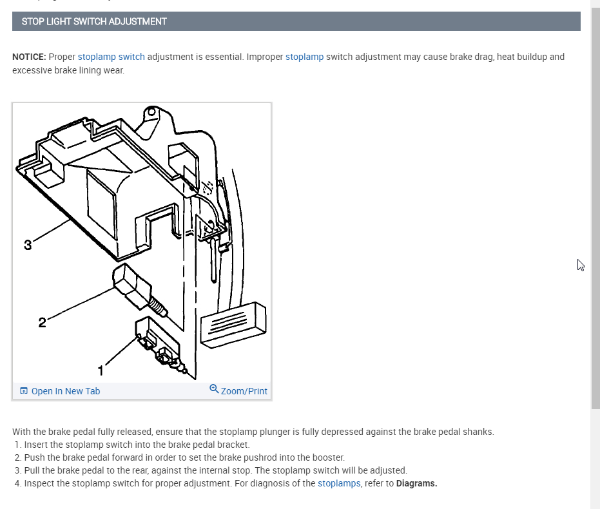Select step 1 'Insert the stoplamp switch' text
The height and width of the screenshot is (509, 600).
point(137,445)
